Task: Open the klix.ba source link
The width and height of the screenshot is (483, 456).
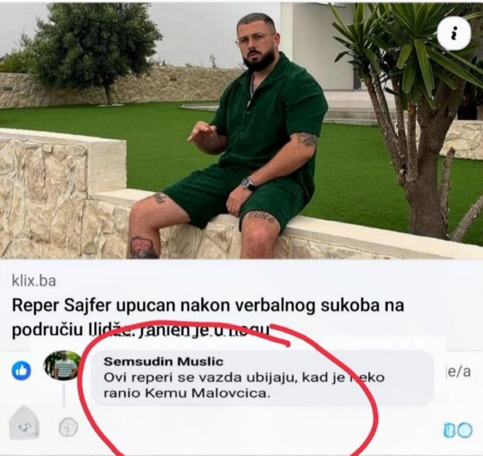Action: click(34, 281)
